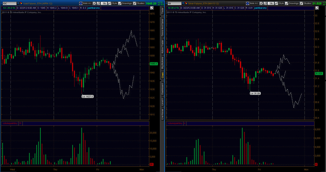Screen dimensions: 326x172
Task: Click 'Lo: 1627.5' label on Gold chart
Action: coord(87,97)
